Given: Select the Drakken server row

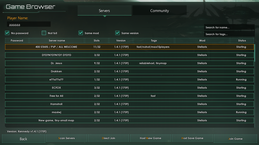Looking at the screenshot, I should [129, 71].
